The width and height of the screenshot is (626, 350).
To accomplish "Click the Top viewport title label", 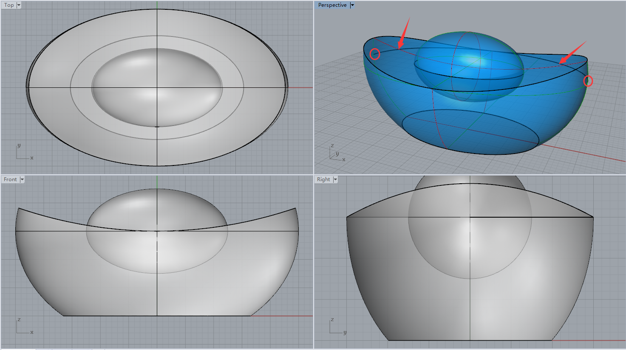I will click(9, 5).
